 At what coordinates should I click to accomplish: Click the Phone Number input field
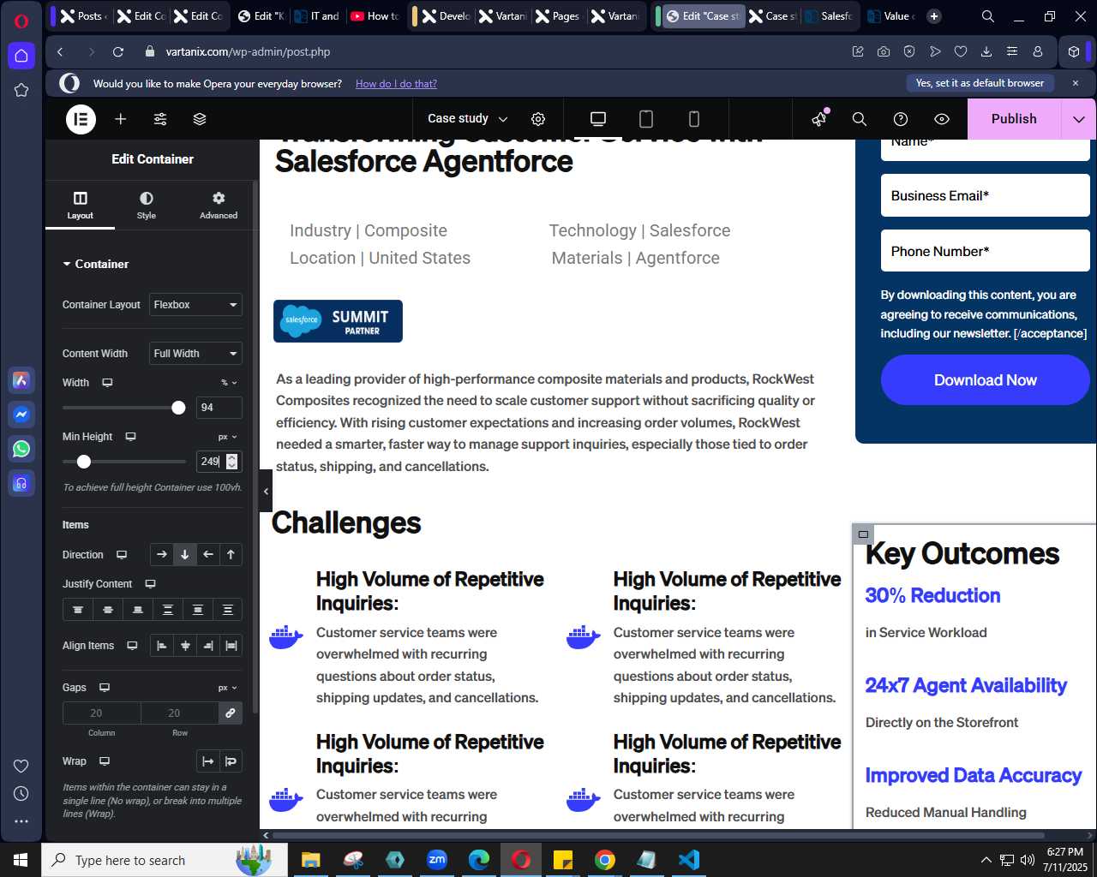[985, 252]
